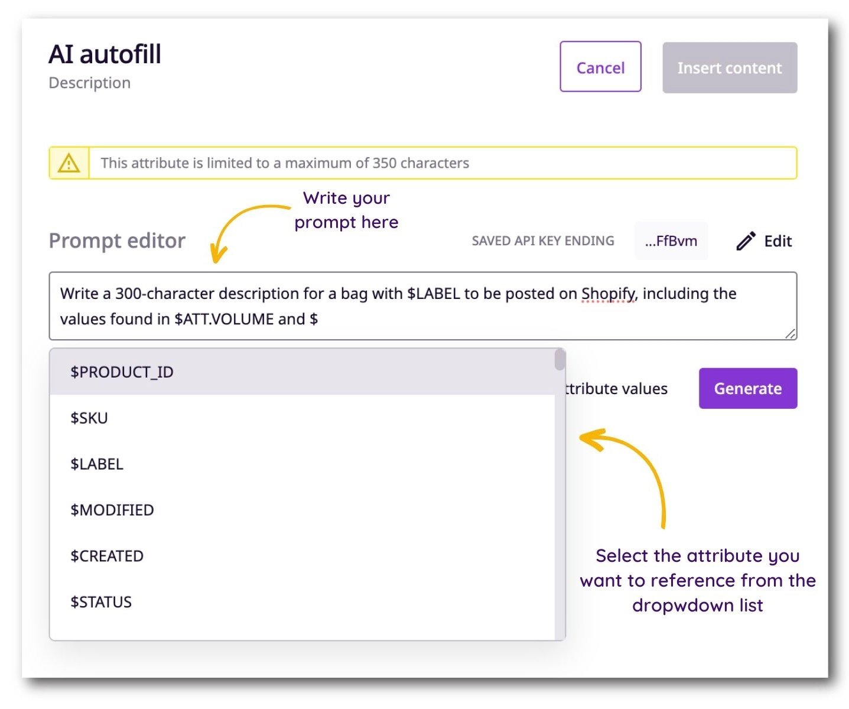The width and height of the screenshot is (849, 709).
Task: Select the $STATUS attribute
Action: [100, 601]
